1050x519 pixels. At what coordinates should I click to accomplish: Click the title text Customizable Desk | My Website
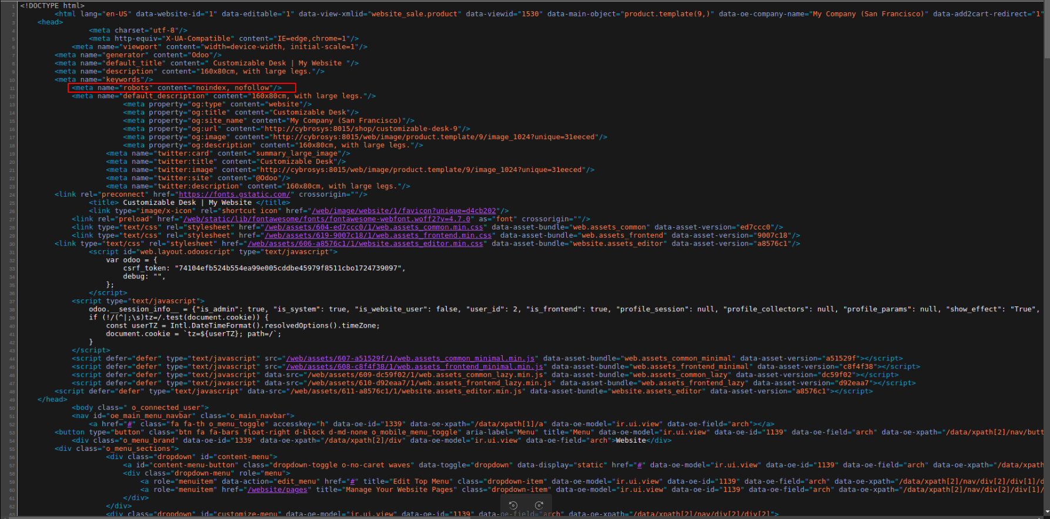pyautogui.click(x=187, y=203)
